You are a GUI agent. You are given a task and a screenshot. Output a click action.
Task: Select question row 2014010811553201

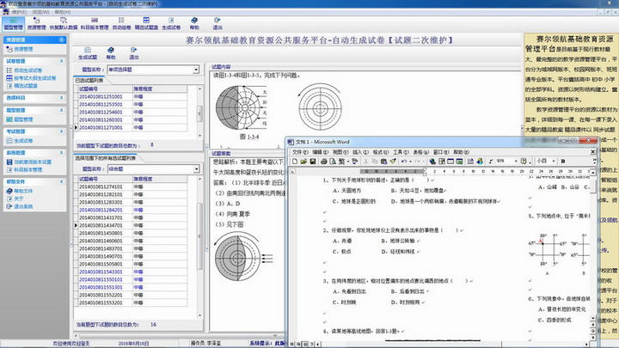coord(131,303)
